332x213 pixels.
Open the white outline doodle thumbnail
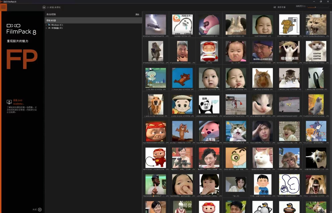(289, 184)
